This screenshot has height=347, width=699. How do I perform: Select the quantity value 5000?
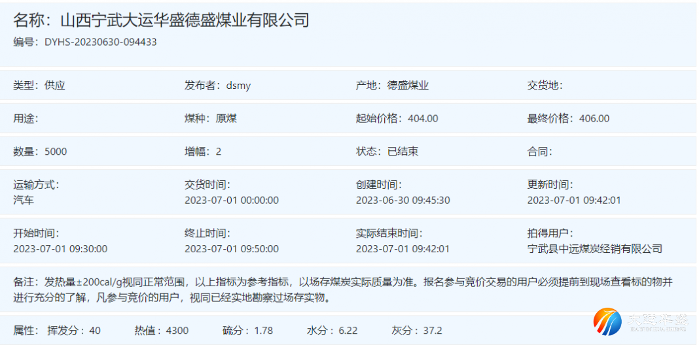(56, 152)
